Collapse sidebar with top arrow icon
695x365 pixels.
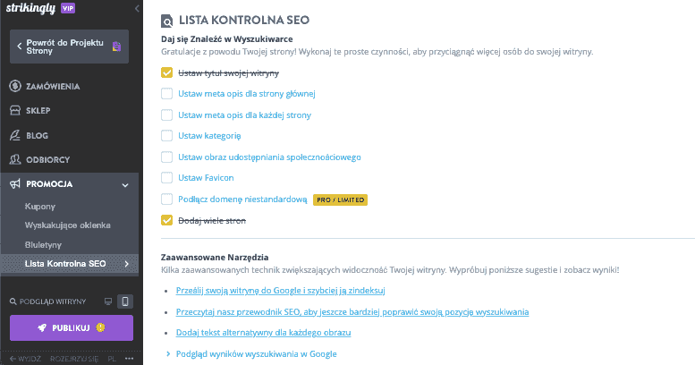137,8
